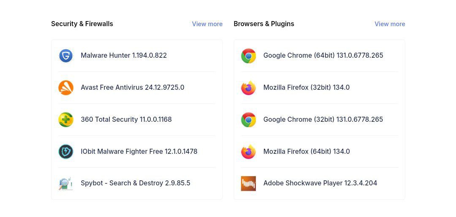Click the Chrome icon beside the 64bit entry
Screen dimensions: 456x217
point(248,56)
